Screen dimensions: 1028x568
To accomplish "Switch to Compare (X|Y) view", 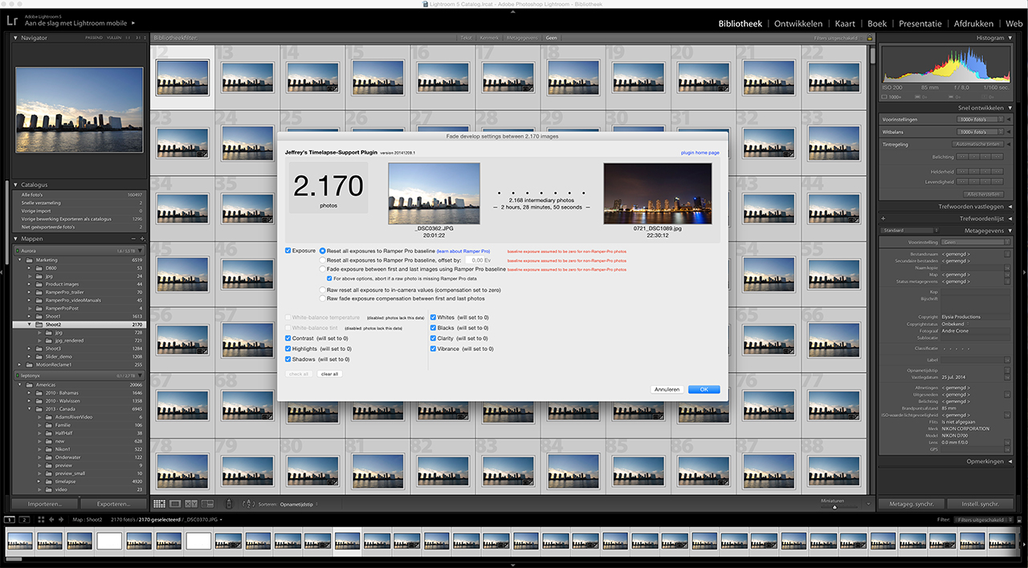I will (191, 504).
